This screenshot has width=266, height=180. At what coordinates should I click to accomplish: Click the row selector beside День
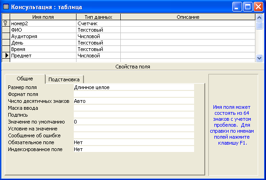click(6, 43)
